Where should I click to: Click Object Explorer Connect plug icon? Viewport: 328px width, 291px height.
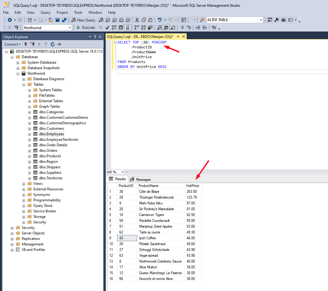[x=26, y=44]
